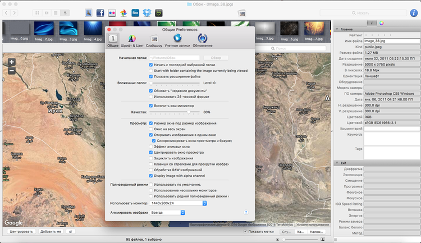421x243 pixels.
Task: Switch to filmstrip view mode
Action: (x=47, y=12)
